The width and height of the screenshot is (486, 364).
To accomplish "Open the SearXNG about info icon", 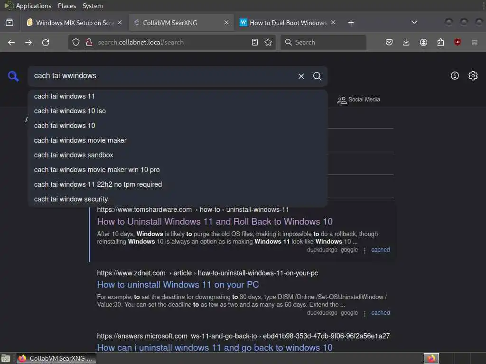I will coord(455,76).
